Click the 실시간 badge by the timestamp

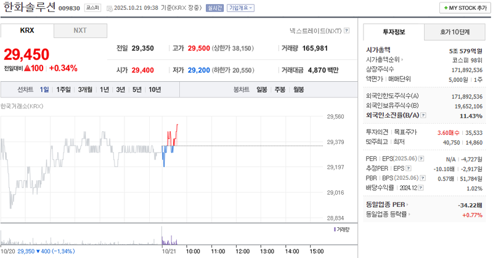[x=216, y=9]
